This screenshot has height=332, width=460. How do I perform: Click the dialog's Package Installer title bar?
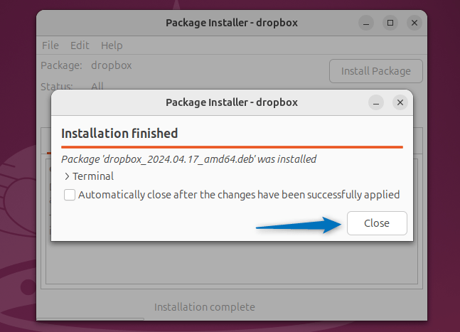[x=231, y=102]
